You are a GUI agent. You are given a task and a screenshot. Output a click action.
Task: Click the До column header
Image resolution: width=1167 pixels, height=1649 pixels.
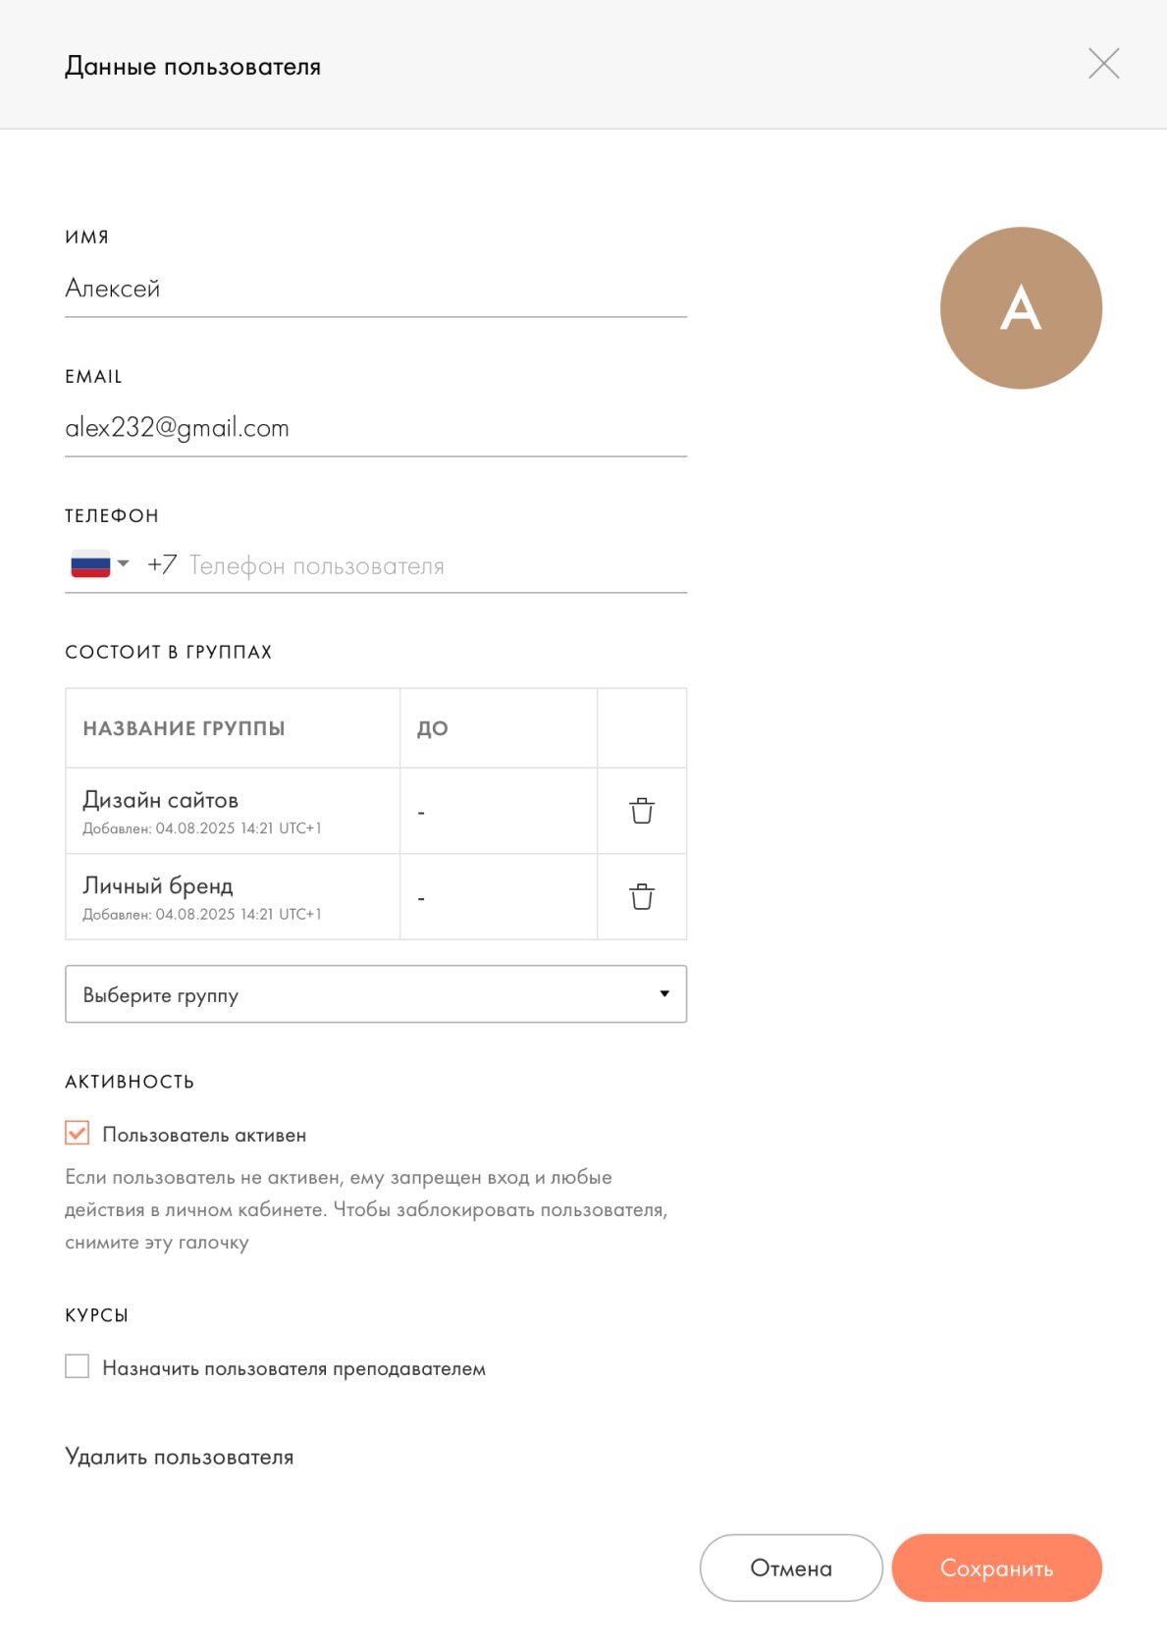click(433, 728)
